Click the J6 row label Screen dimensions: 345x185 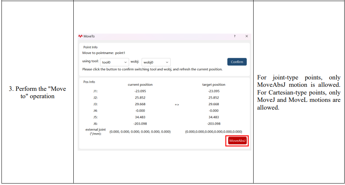95,124
